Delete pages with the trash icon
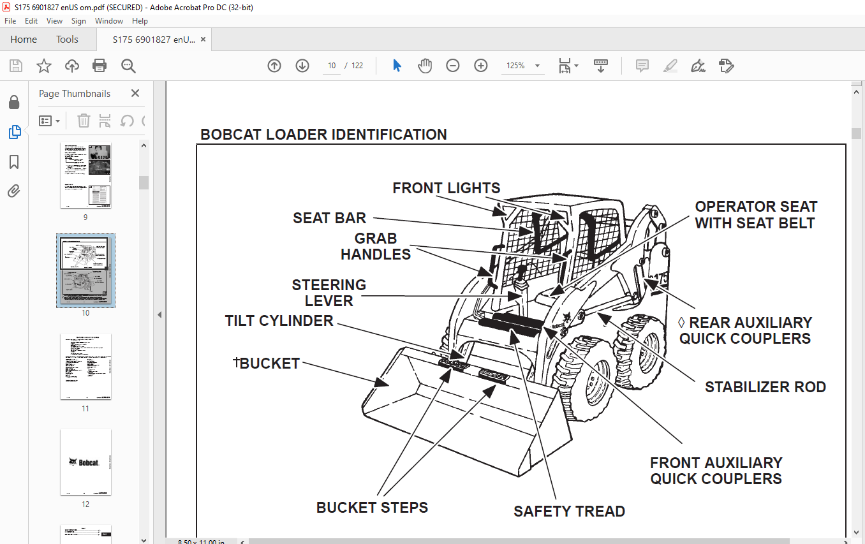Viewport: 865px width, 544px height. tap(84, 121)
